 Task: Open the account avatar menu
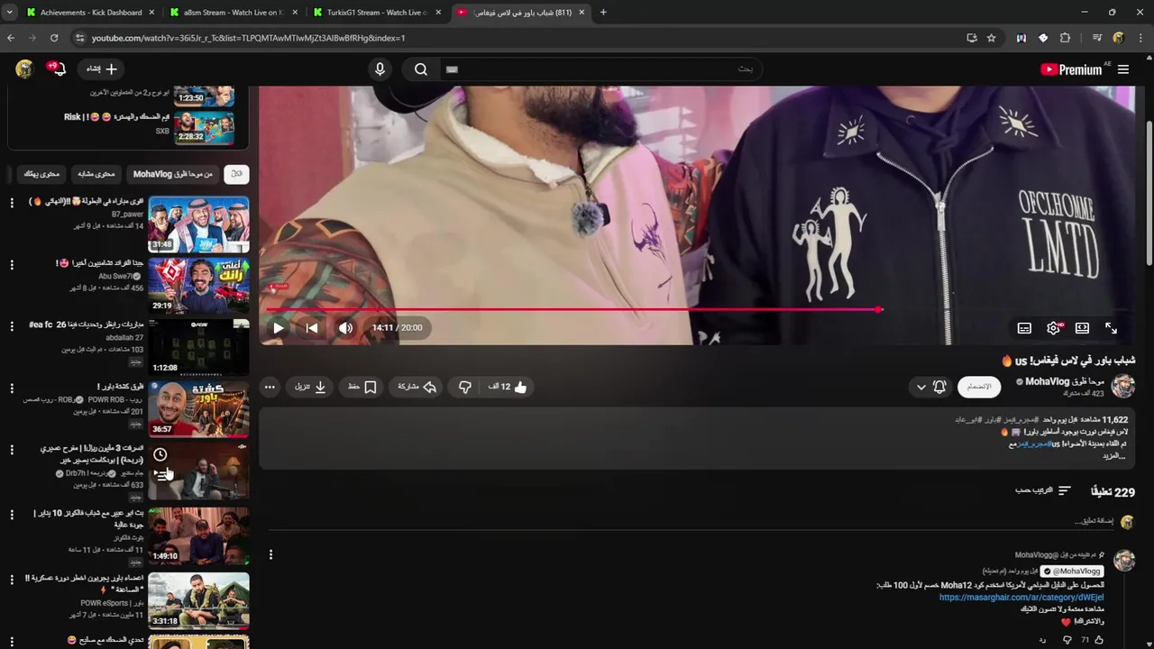(x=24, y=69)
